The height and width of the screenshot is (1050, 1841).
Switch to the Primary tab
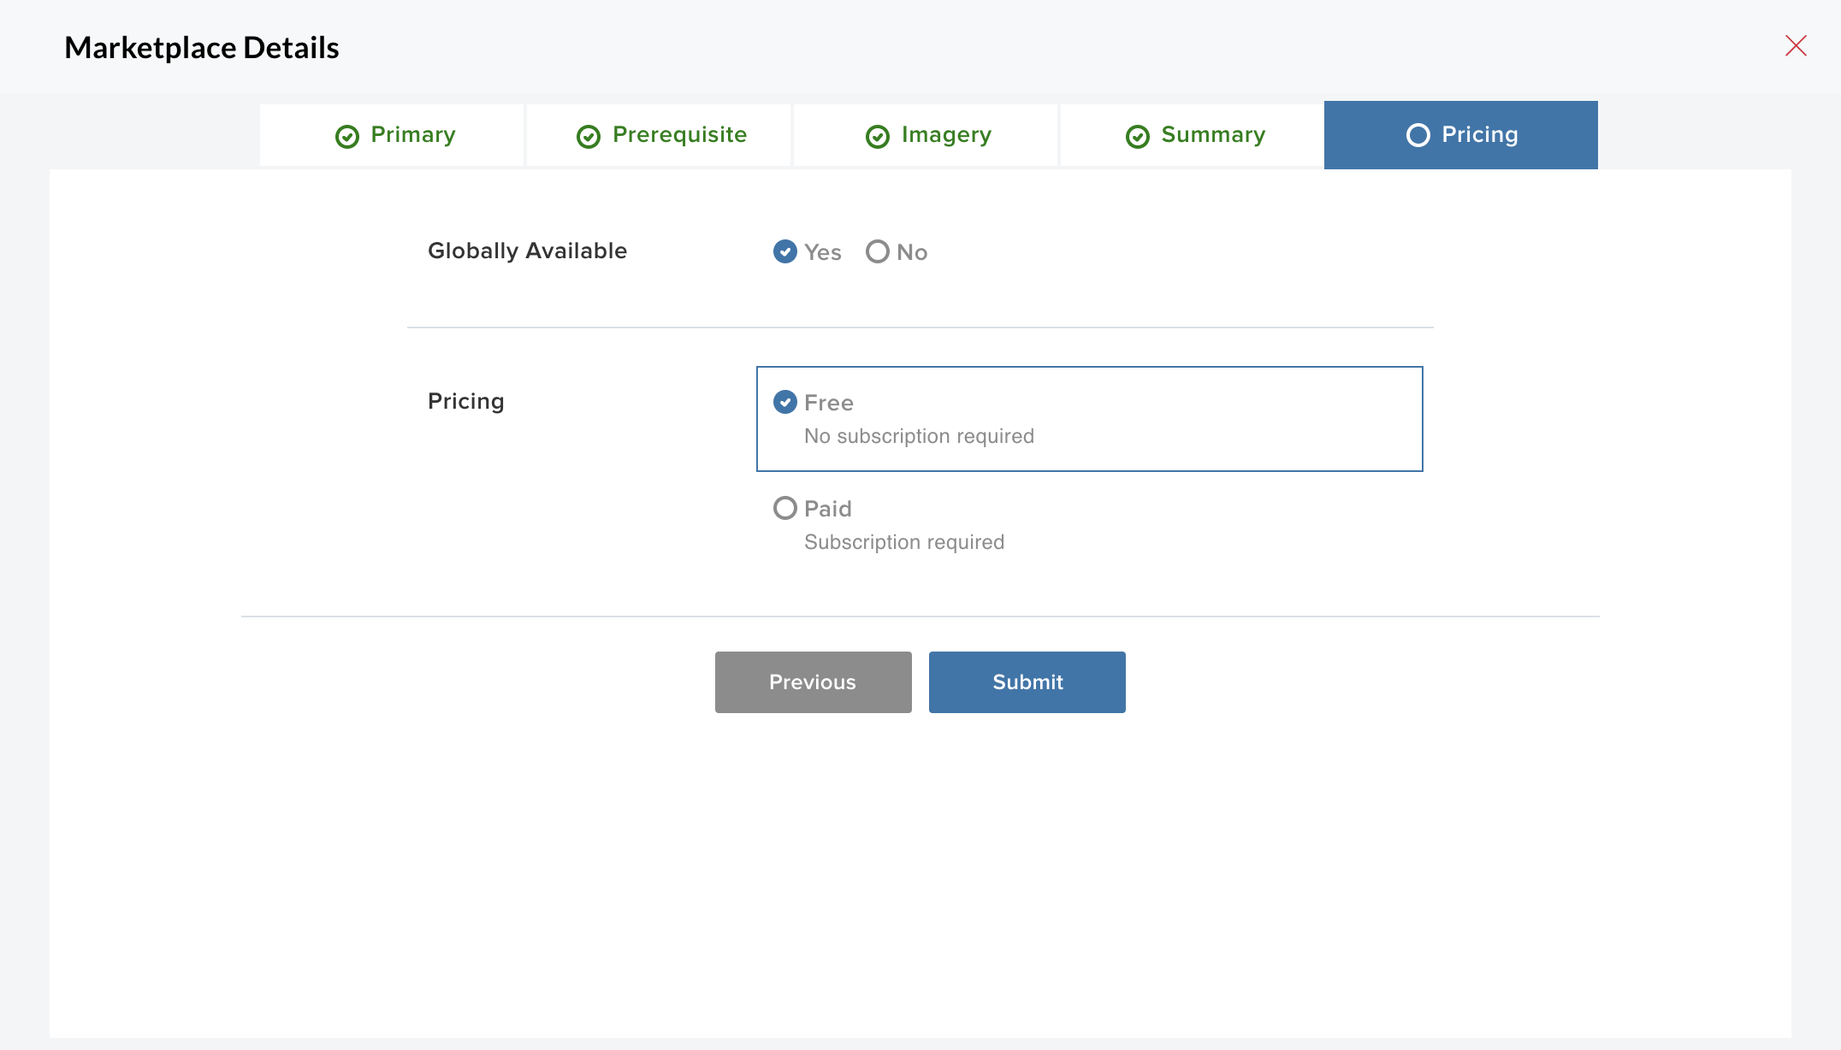(x=412, y=135)
